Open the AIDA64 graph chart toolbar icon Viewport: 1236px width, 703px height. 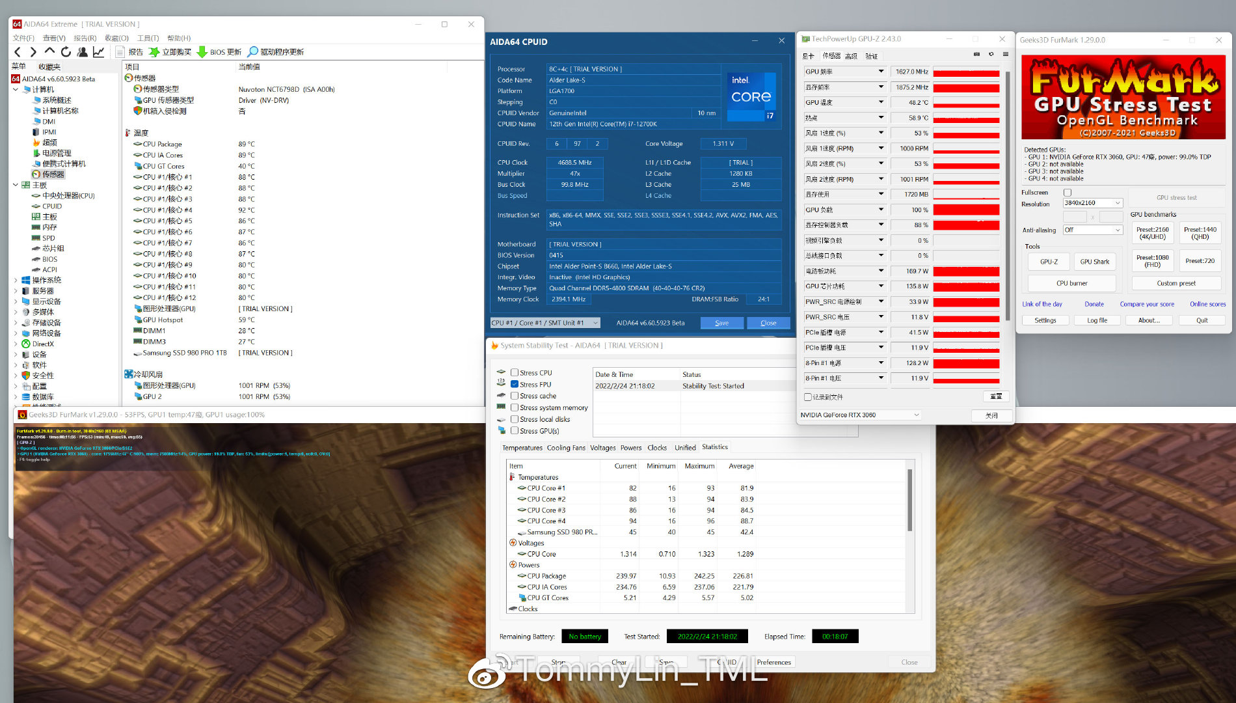click(x=99, y=52)
